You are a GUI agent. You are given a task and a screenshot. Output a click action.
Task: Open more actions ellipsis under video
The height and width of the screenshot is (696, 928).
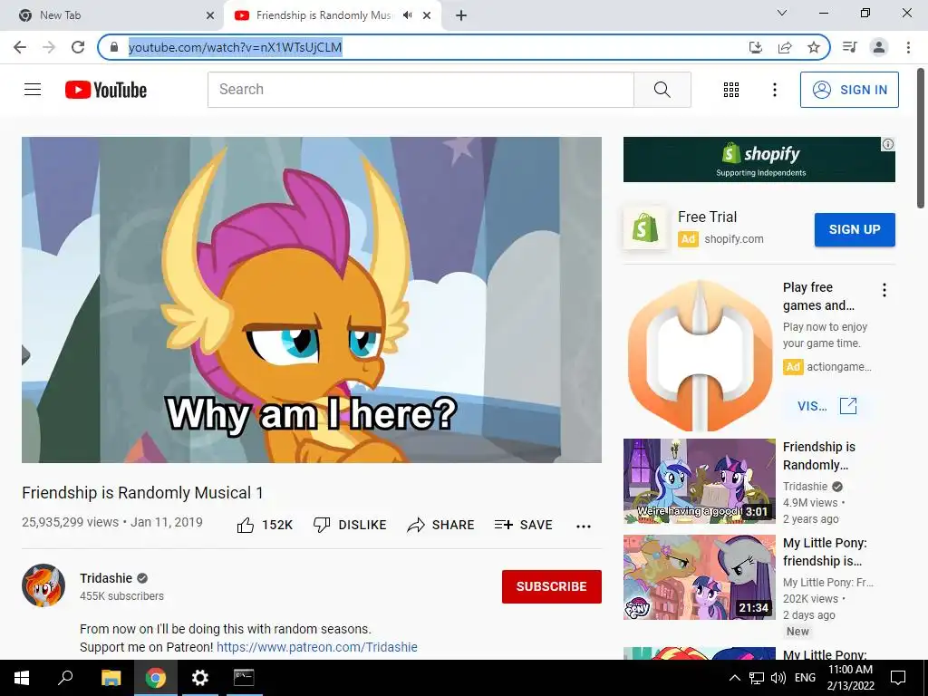584,526
